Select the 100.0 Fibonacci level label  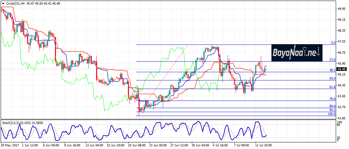[x=332, y=114]
